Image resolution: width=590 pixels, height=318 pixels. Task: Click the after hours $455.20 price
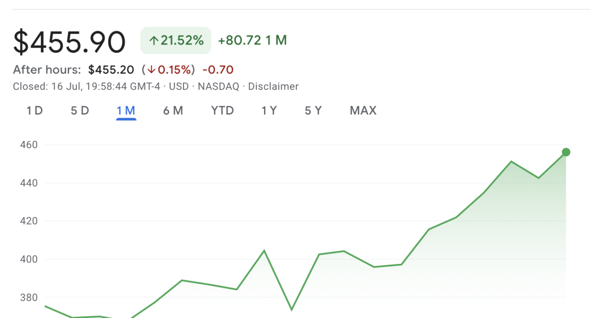click(x=111, y=70)
